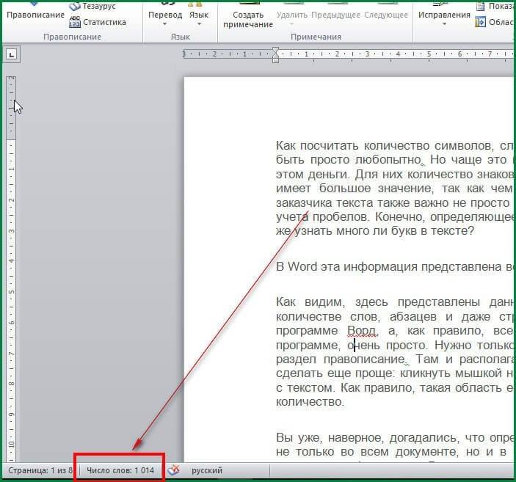Click the first-line indent marker on ruler
Image resolution: width=516 pixels, height=482 pixels.
coord(275,50)
